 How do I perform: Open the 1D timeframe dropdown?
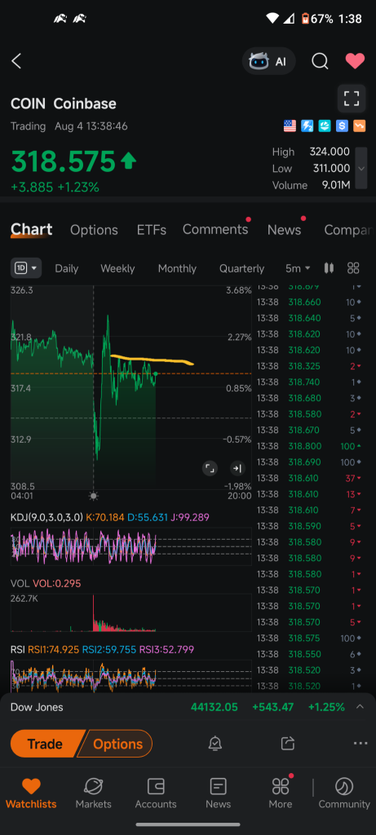26,268
